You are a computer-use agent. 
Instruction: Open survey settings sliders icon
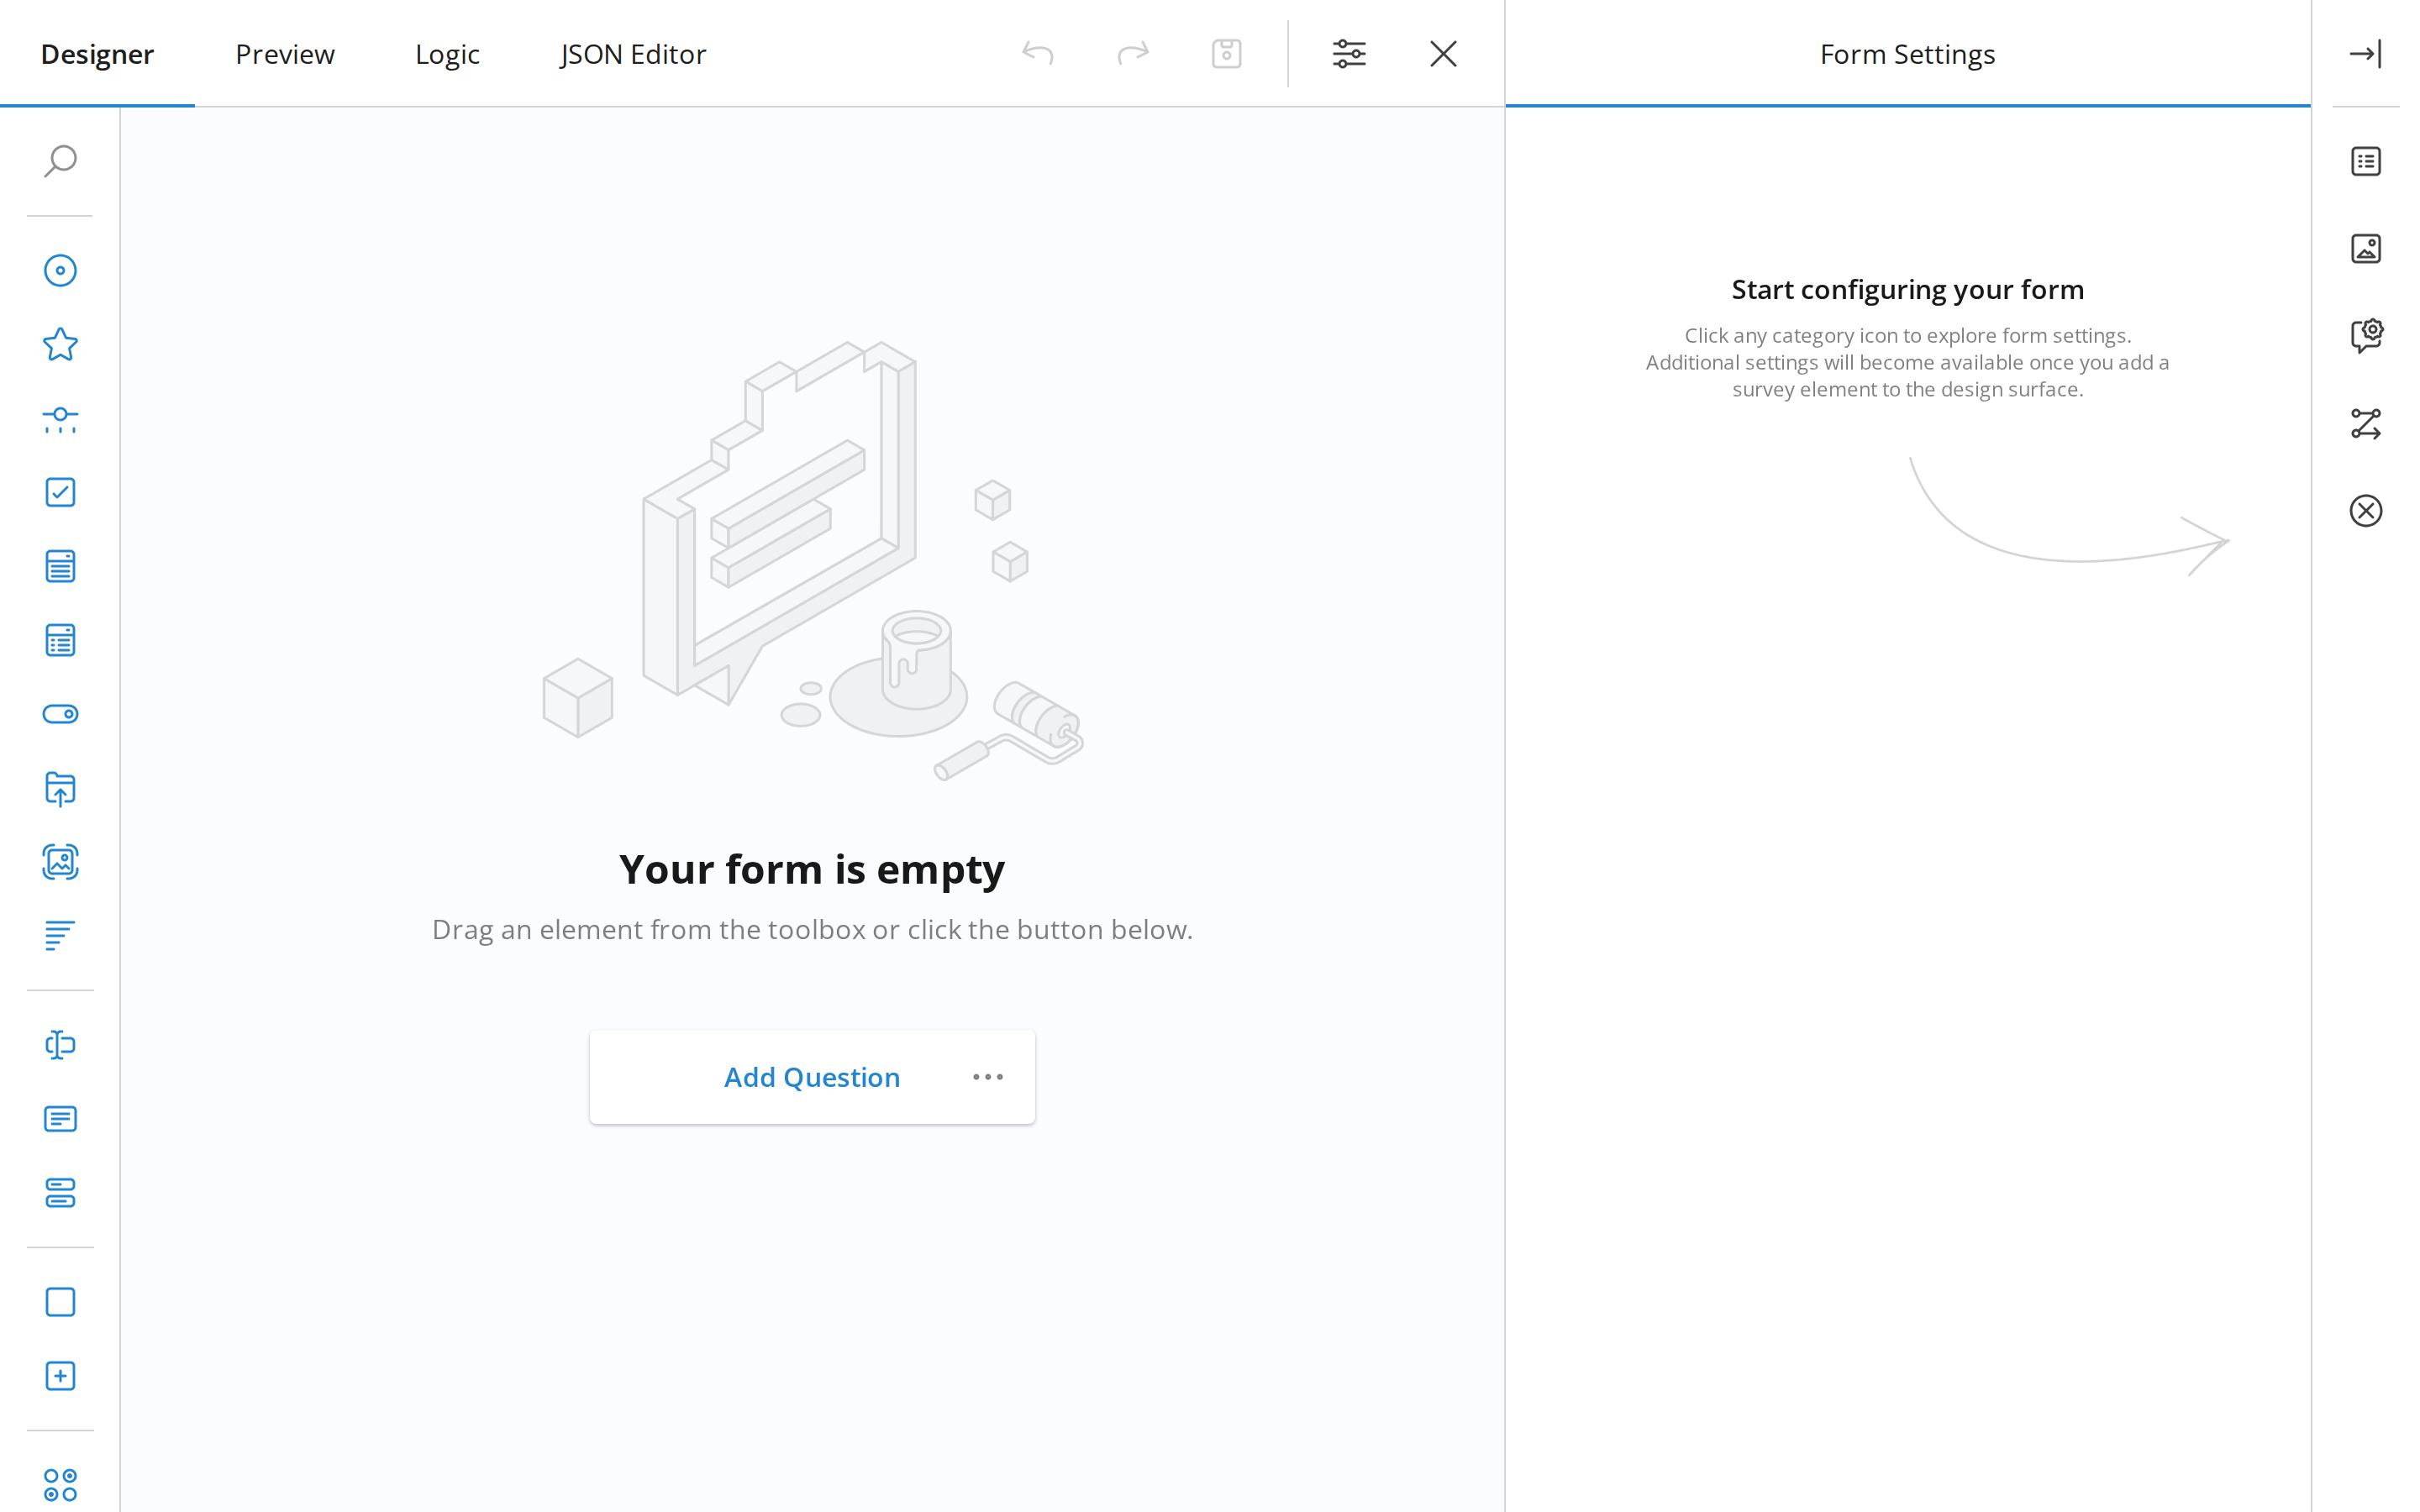pyautogui.click(x=1349, y=53)
